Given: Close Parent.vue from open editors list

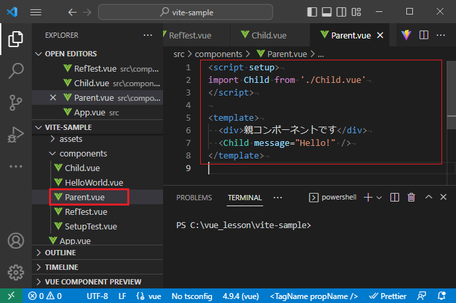Looking at the screenshot, I should (53, 97).
